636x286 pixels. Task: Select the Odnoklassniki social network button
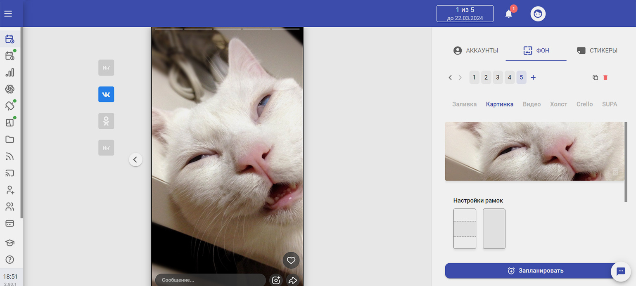pos(106,121)
